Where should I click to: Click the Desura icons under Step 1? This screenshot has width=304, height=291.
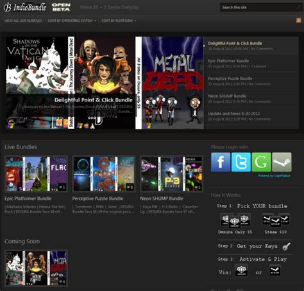click(235, 220)
